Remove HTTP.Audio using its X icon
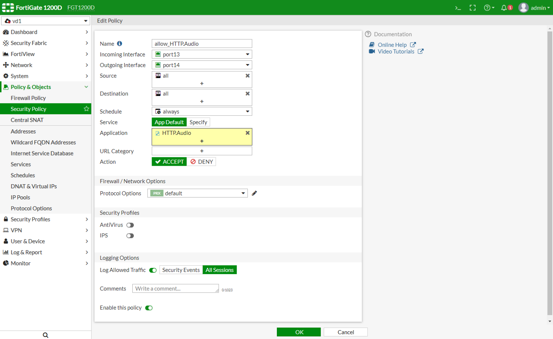The height and width of the screenshot is (339, 553). 247,133
